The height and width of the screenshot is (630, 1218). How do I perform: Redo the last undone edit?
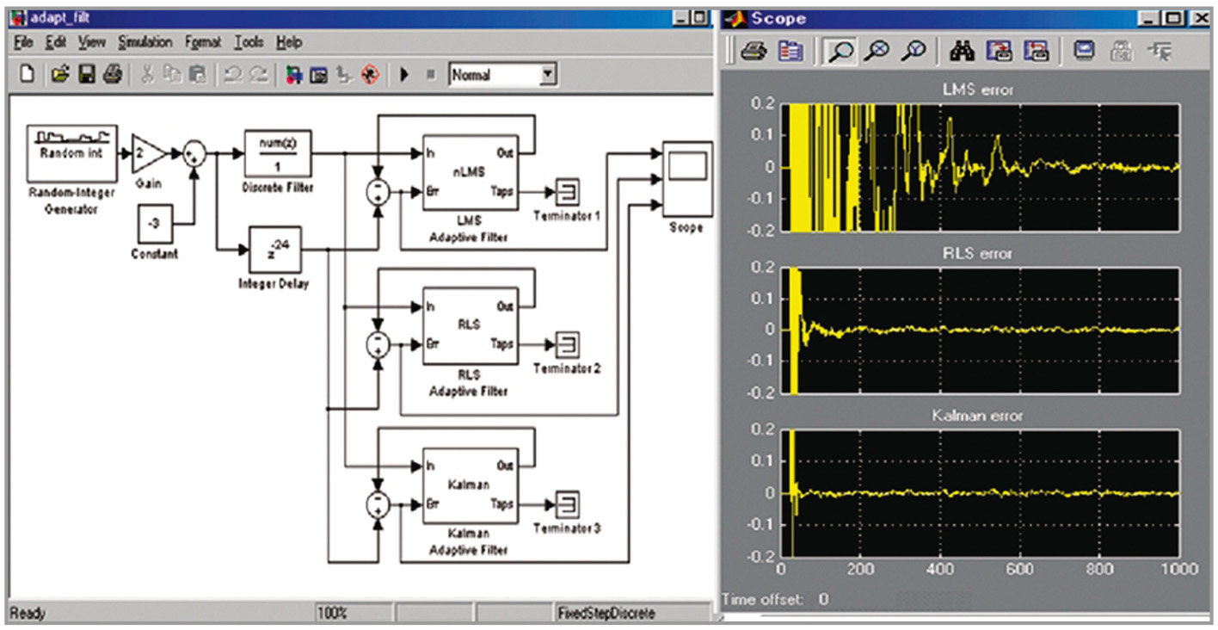[x=258, y=75]
